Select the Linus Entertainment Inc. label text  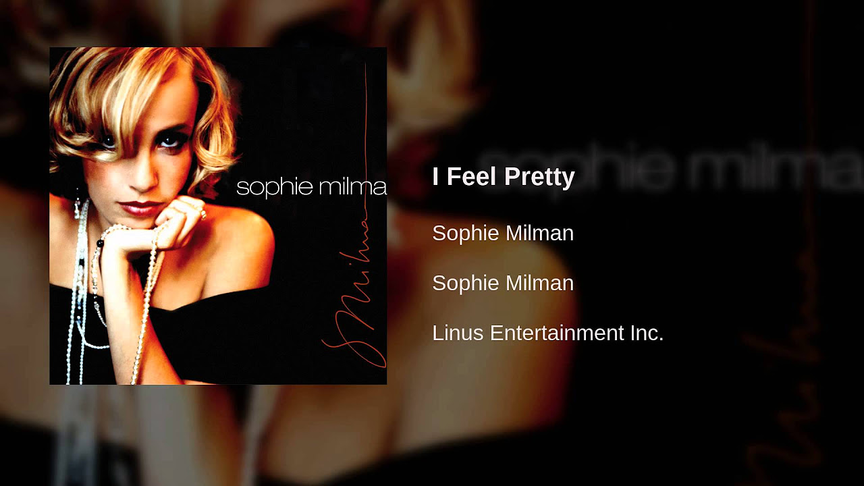[548, 333]
